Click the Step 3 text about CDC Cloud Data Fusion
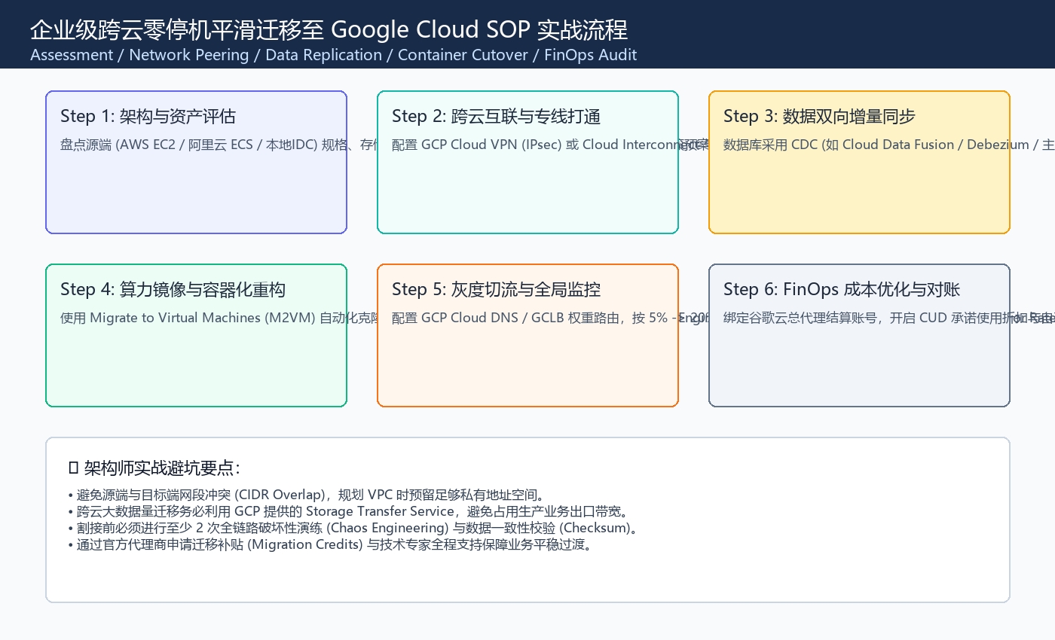 click(889, 145)
